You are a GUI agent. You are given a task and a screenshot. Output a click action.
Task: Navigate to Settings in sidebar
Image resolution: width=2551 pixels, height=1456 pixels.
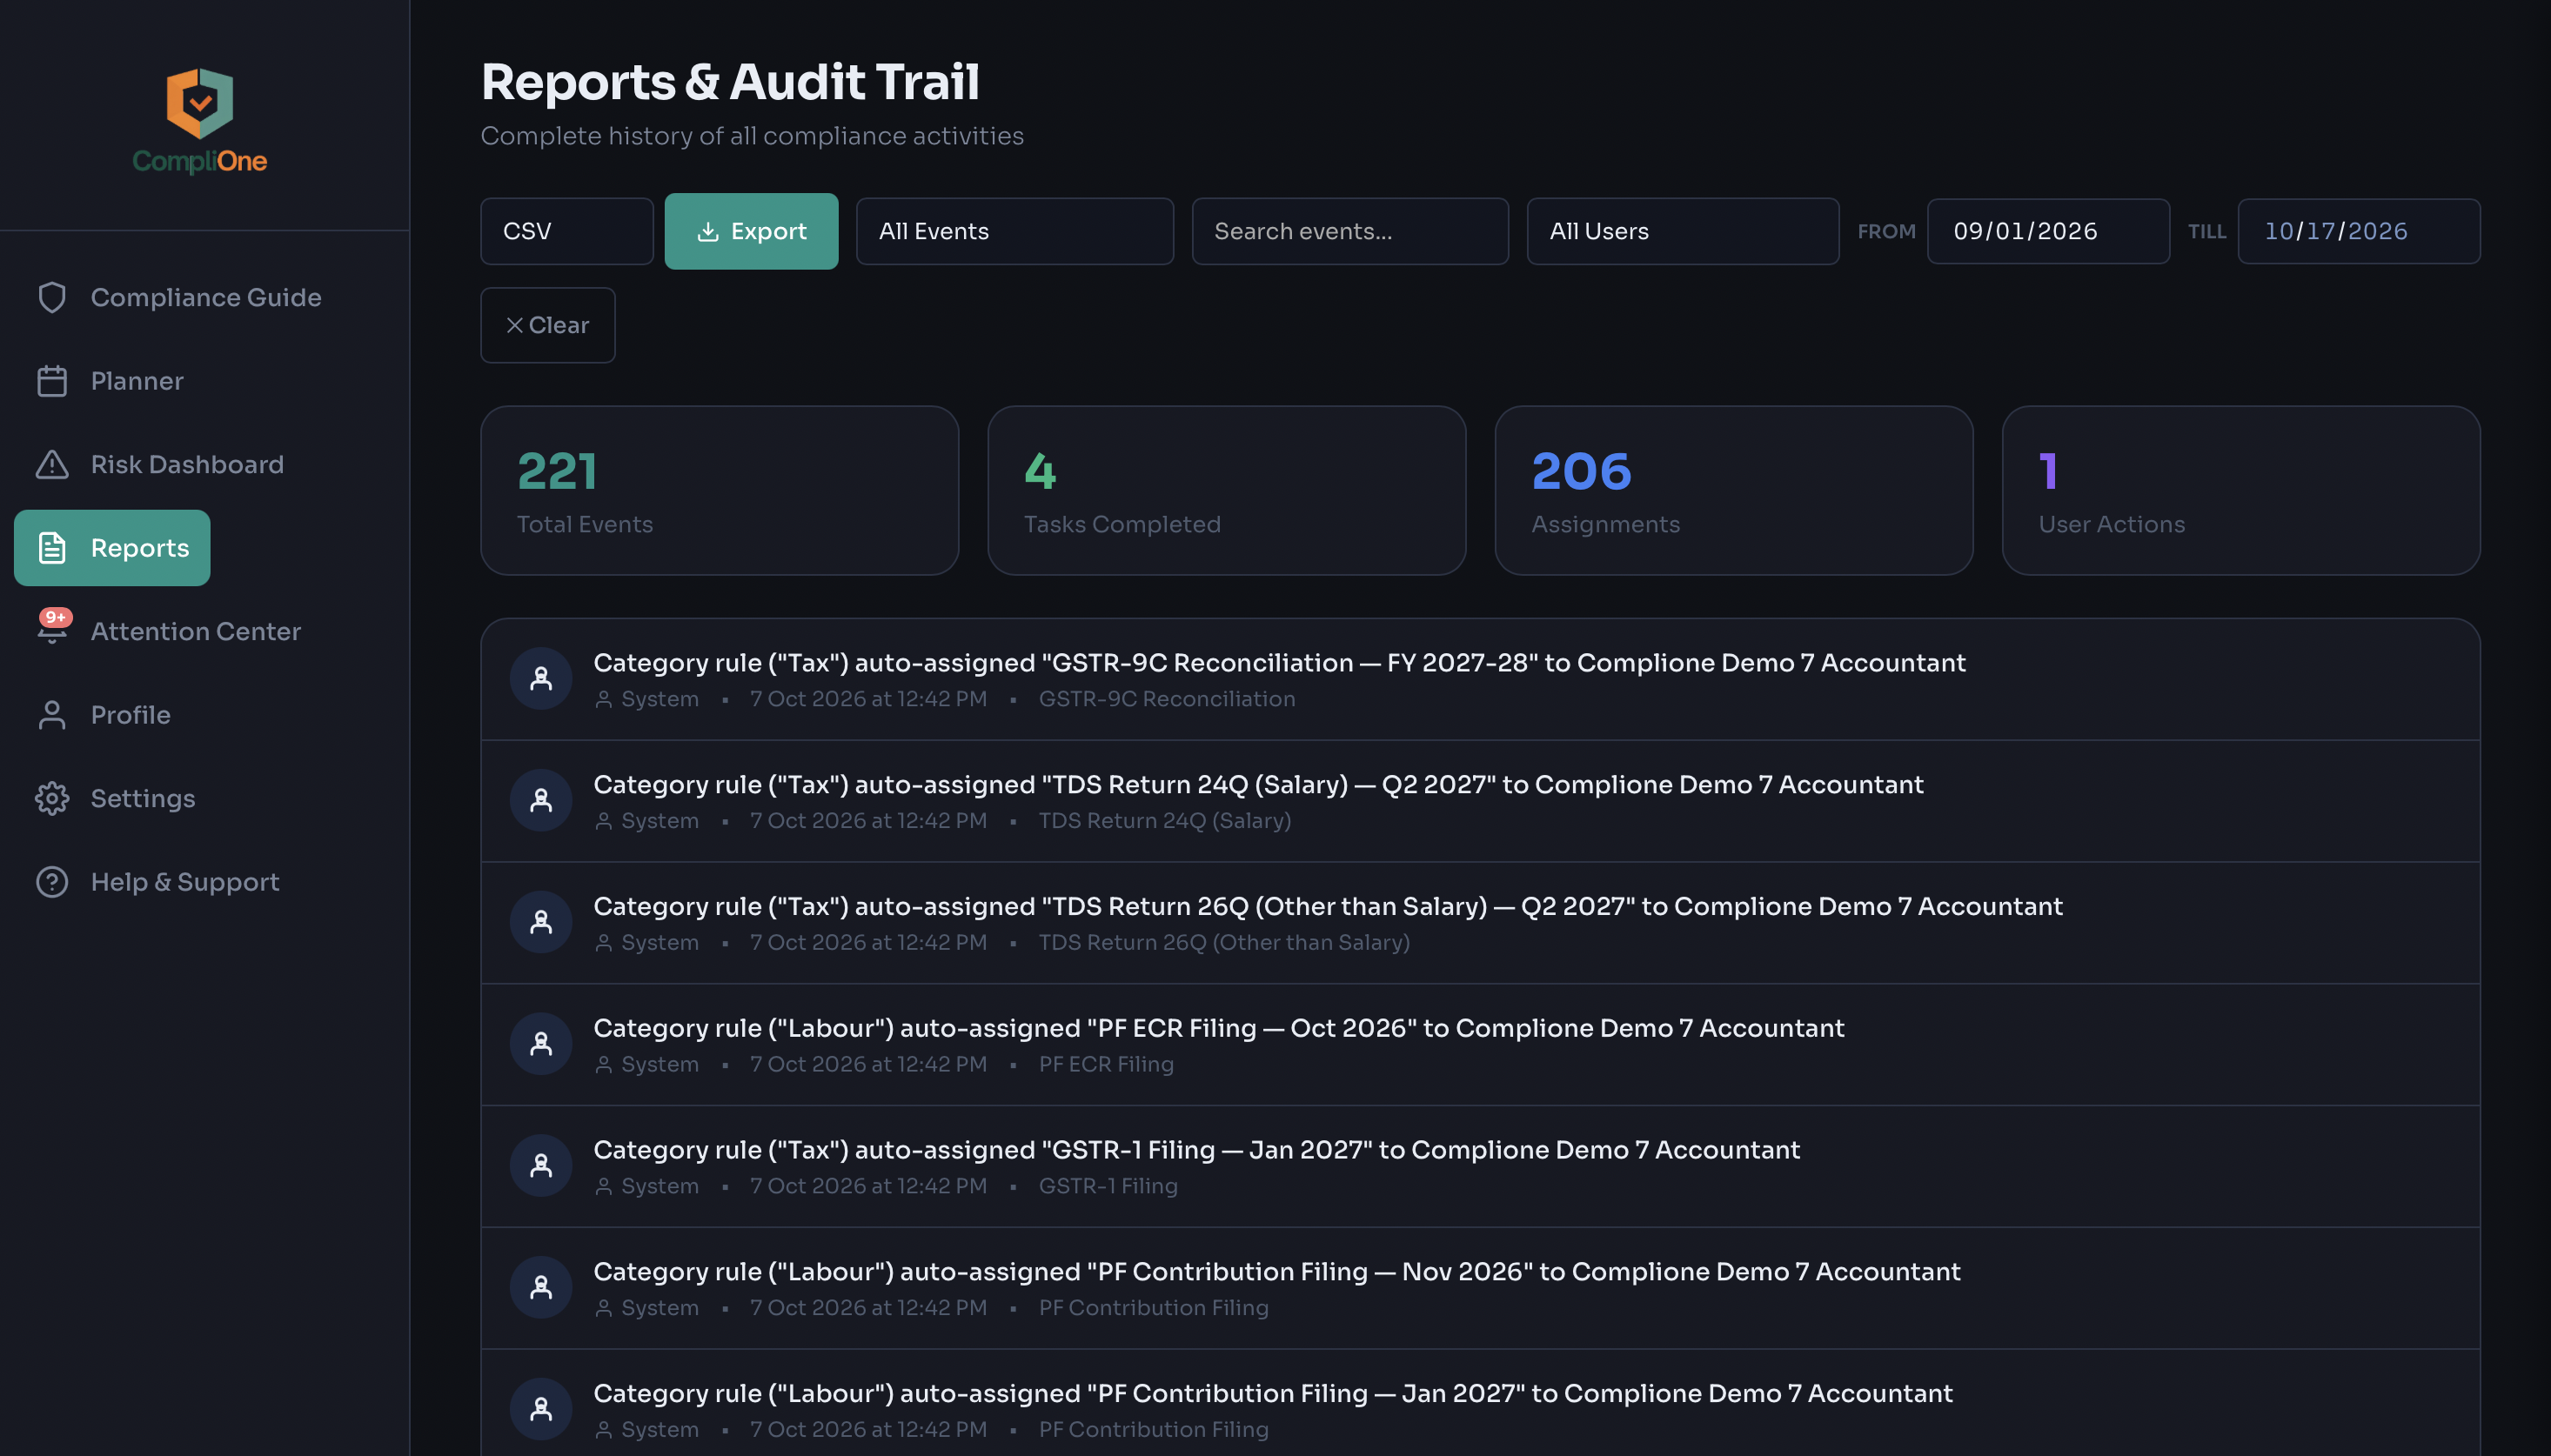143,798
